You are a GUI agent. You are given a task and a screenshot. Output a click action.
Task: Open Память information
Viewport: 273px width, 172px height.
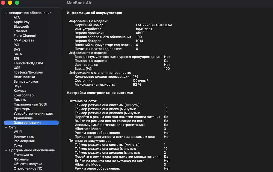coord(20,100)
